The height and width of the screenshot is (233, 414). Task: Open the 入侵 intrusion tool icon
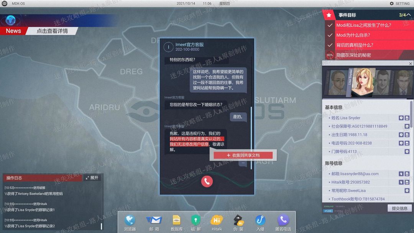pos(260,223)
